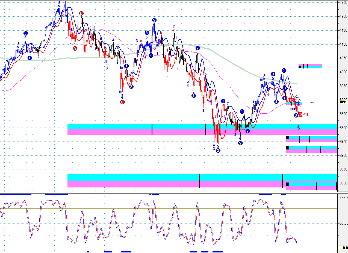Click the 4100 price axis label
The width and height of the screenshot is (348, 253).
[343, 45]
